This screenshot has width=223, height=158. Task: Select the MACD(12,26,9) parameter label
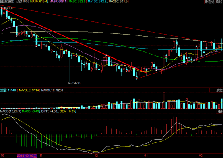tap(10, 111)
